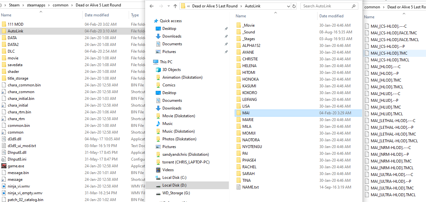The width and height of the screenshot is (426, 202).
Task: Select game.exe in left window
Action: coord(16,166)
